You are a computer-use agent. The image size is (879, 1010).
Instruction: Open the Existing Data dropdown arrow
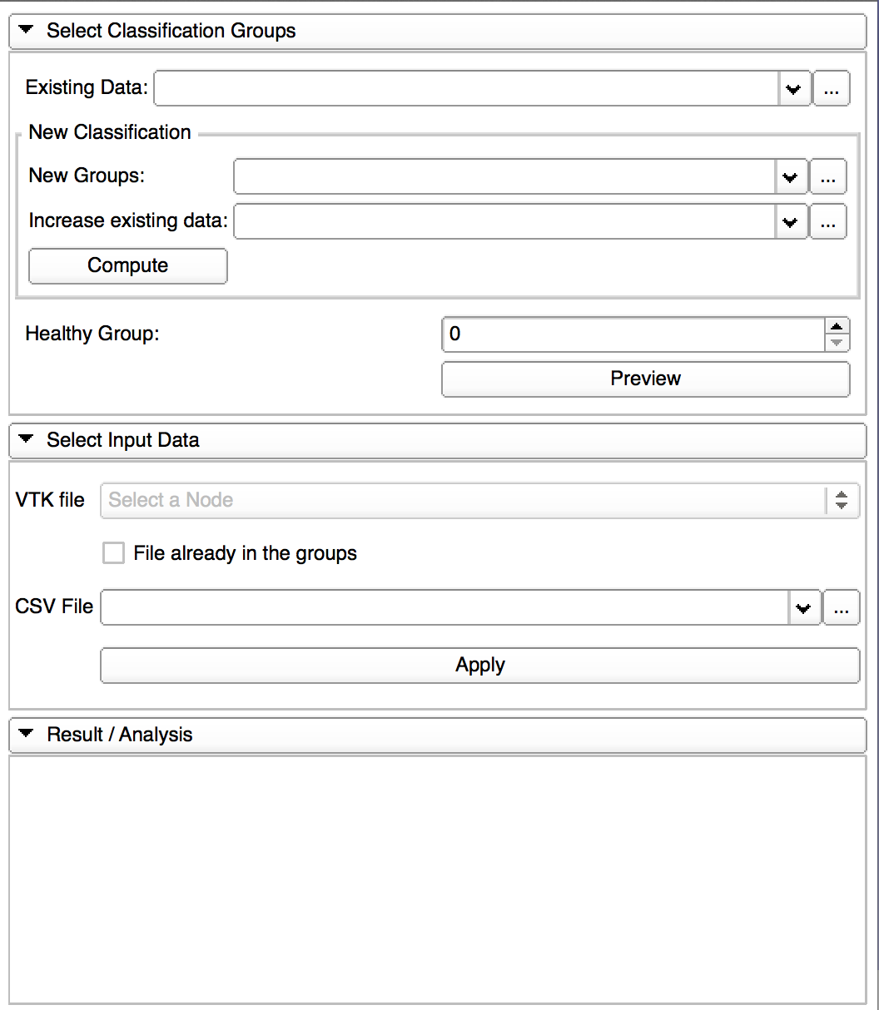[793, 89]
